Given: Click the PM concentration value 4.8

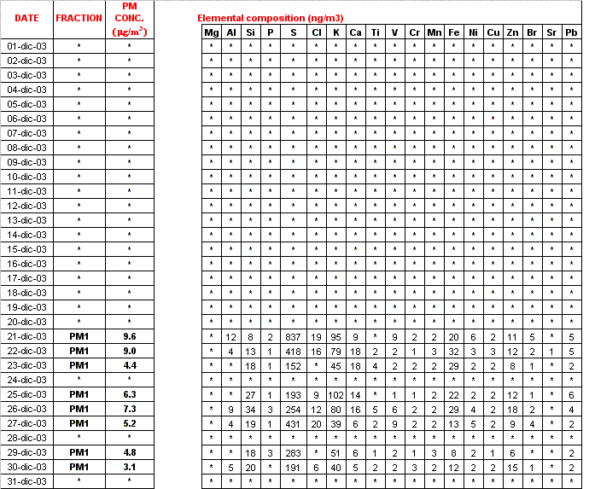Looking at the screenshot, I should (130, 452).
